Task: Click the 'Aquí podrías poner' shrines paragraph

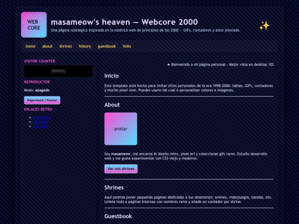Action: tap(188, 200)
